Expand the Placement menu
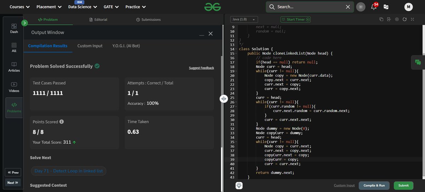The width and height of the screenshot is (425, 192). point(49,7)
